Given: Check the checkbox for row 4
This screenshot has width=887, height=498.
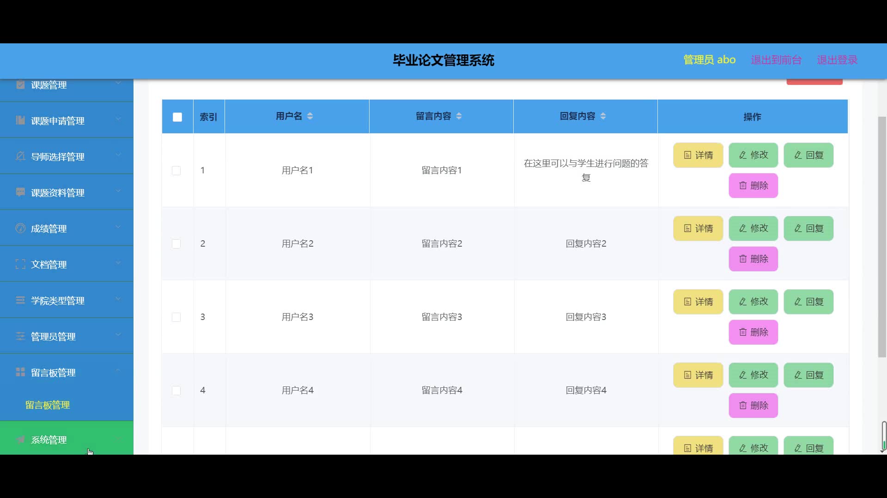Looking at the screenshot, I should coord(176,391).
